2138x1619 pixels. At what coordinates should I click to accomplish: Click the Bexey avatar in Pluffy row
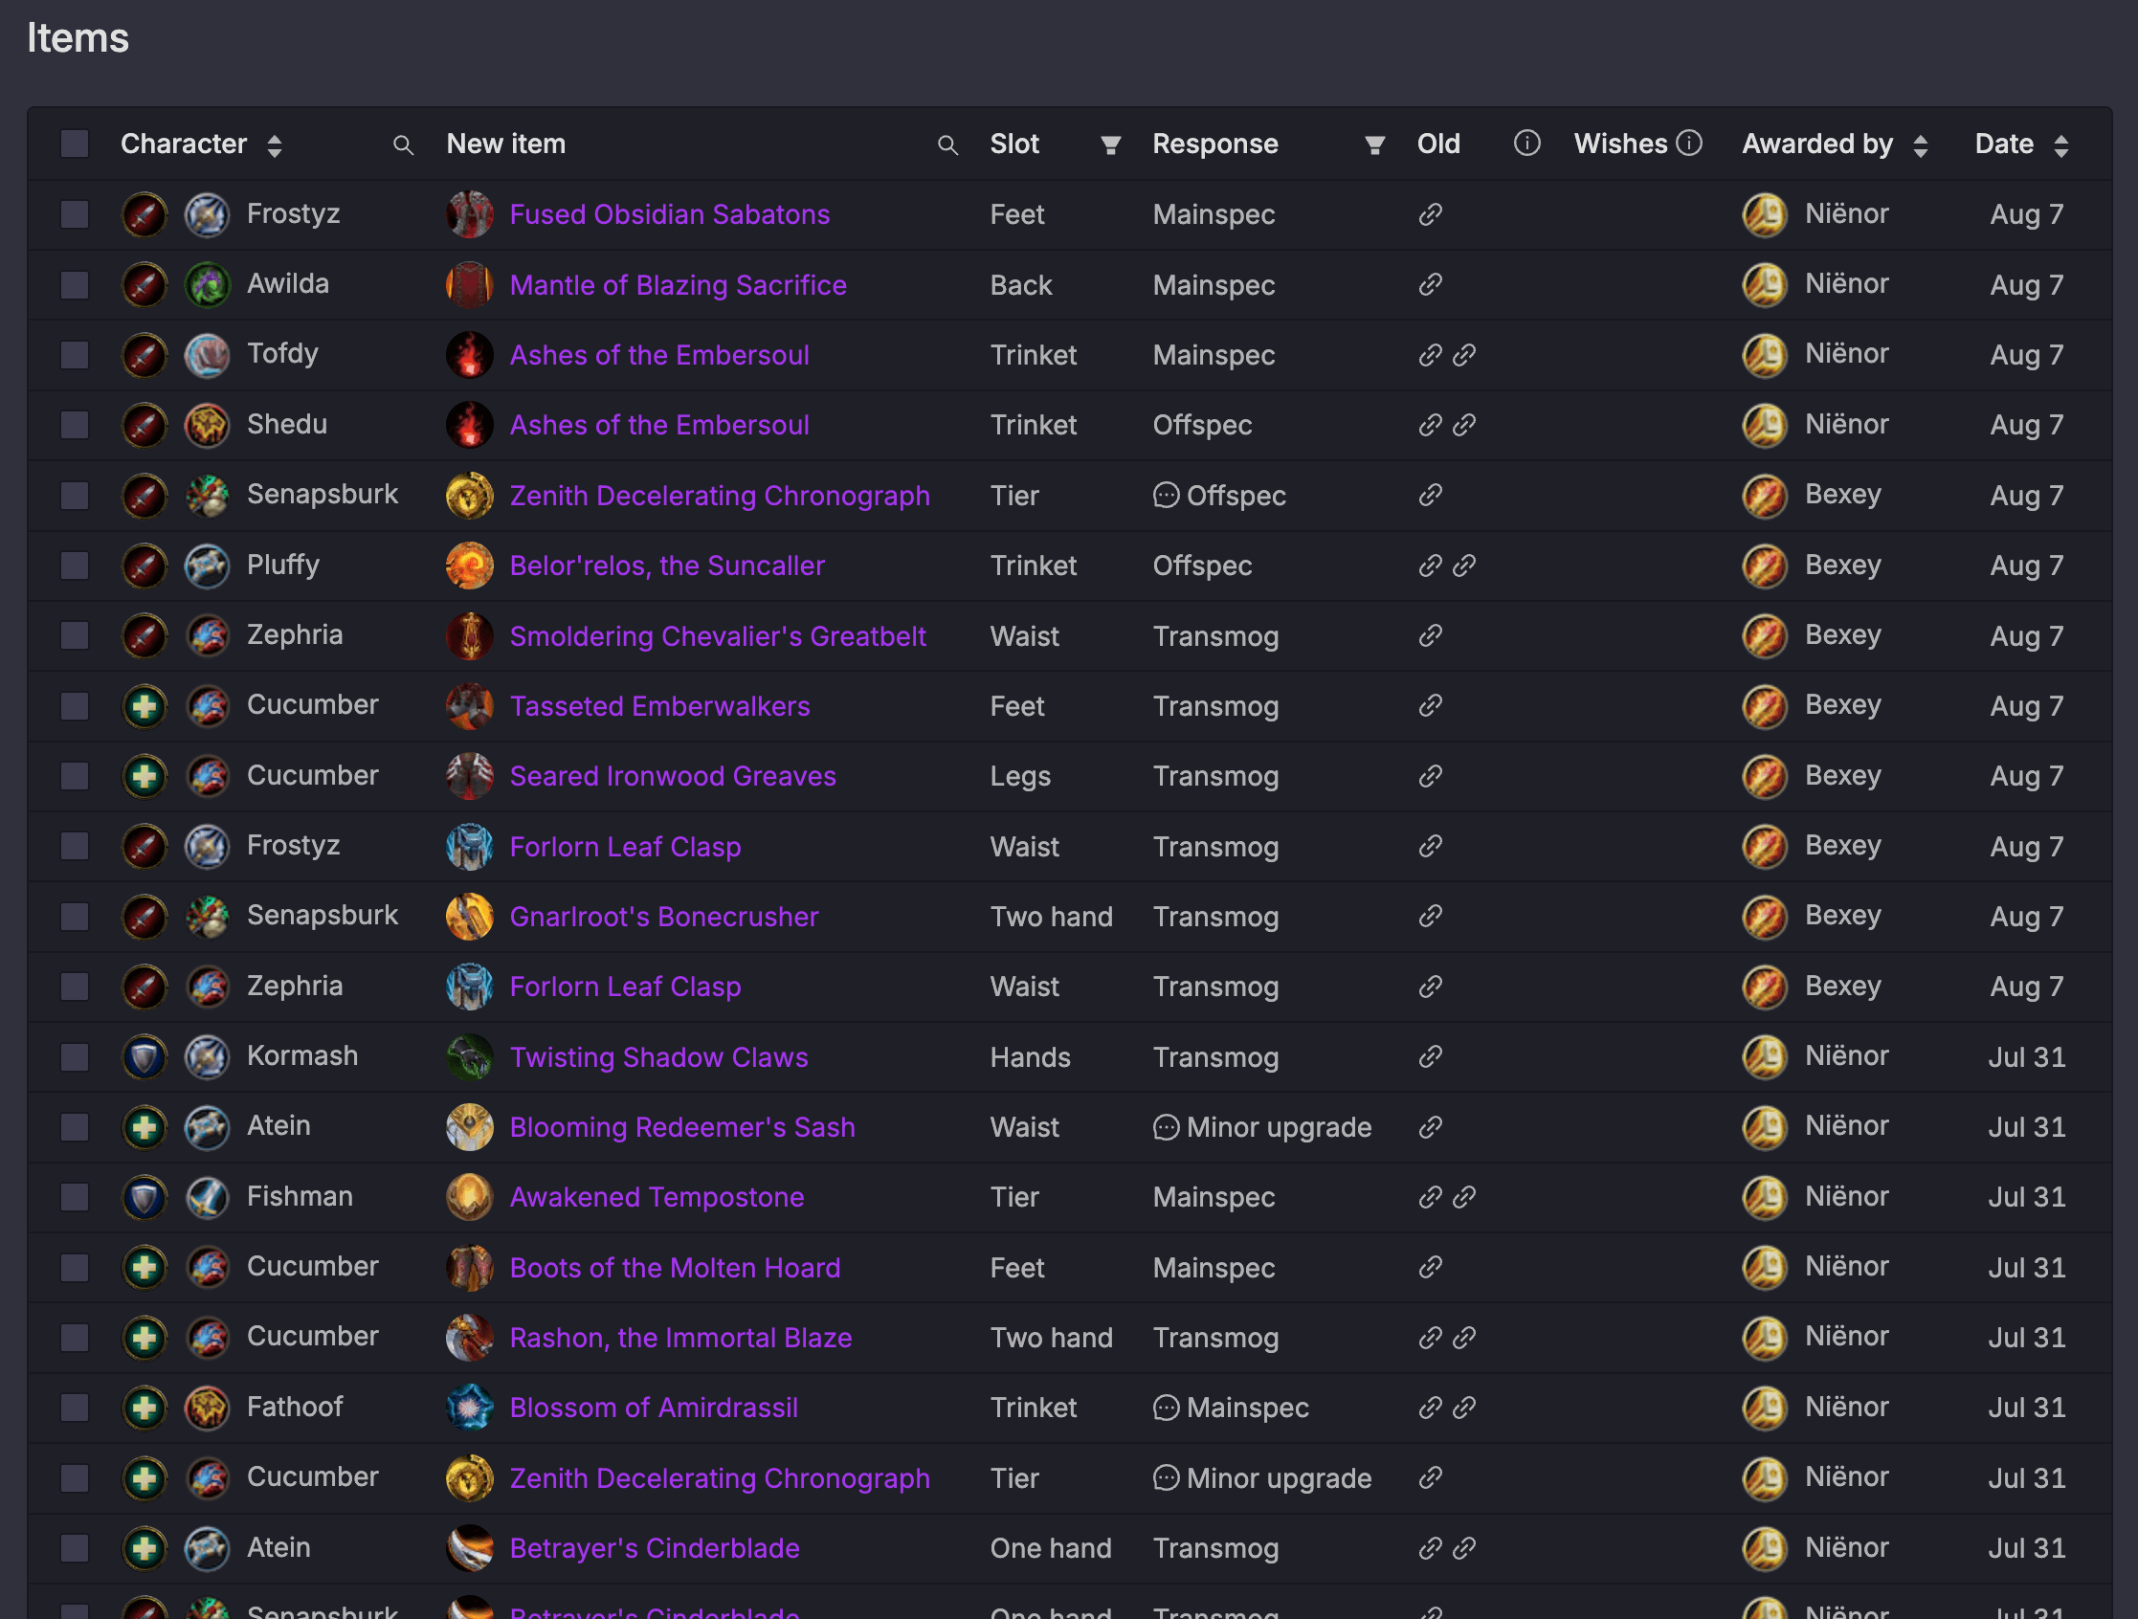point(1765,566)
